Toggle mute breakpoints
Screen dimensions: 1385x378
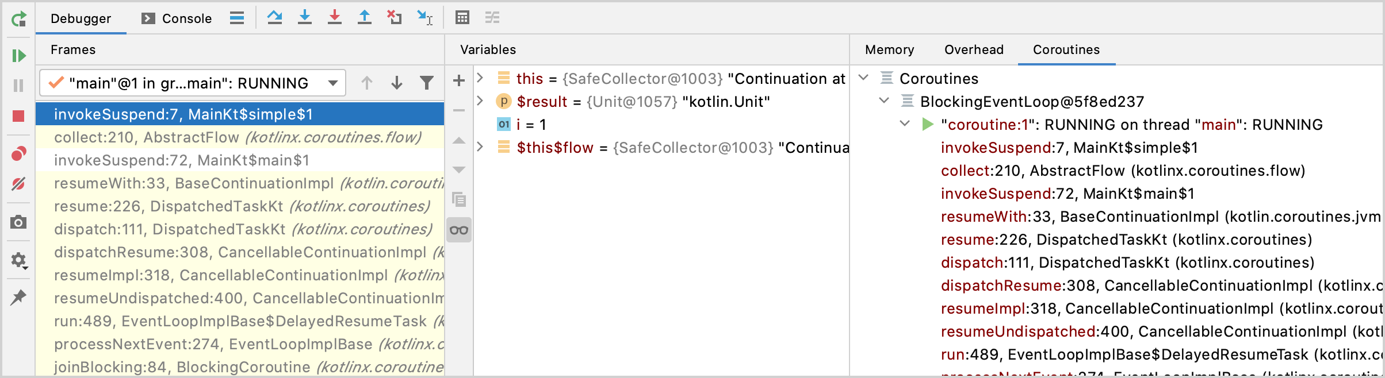tap(18, 184)
